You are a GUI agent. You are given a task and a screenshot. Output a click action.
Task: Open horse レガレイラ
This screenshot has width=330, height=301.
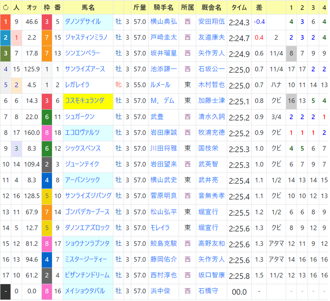[77, 85]
